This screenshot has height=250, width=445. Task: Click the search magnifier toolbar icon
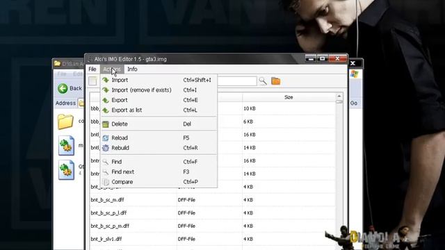coord(263,81)
